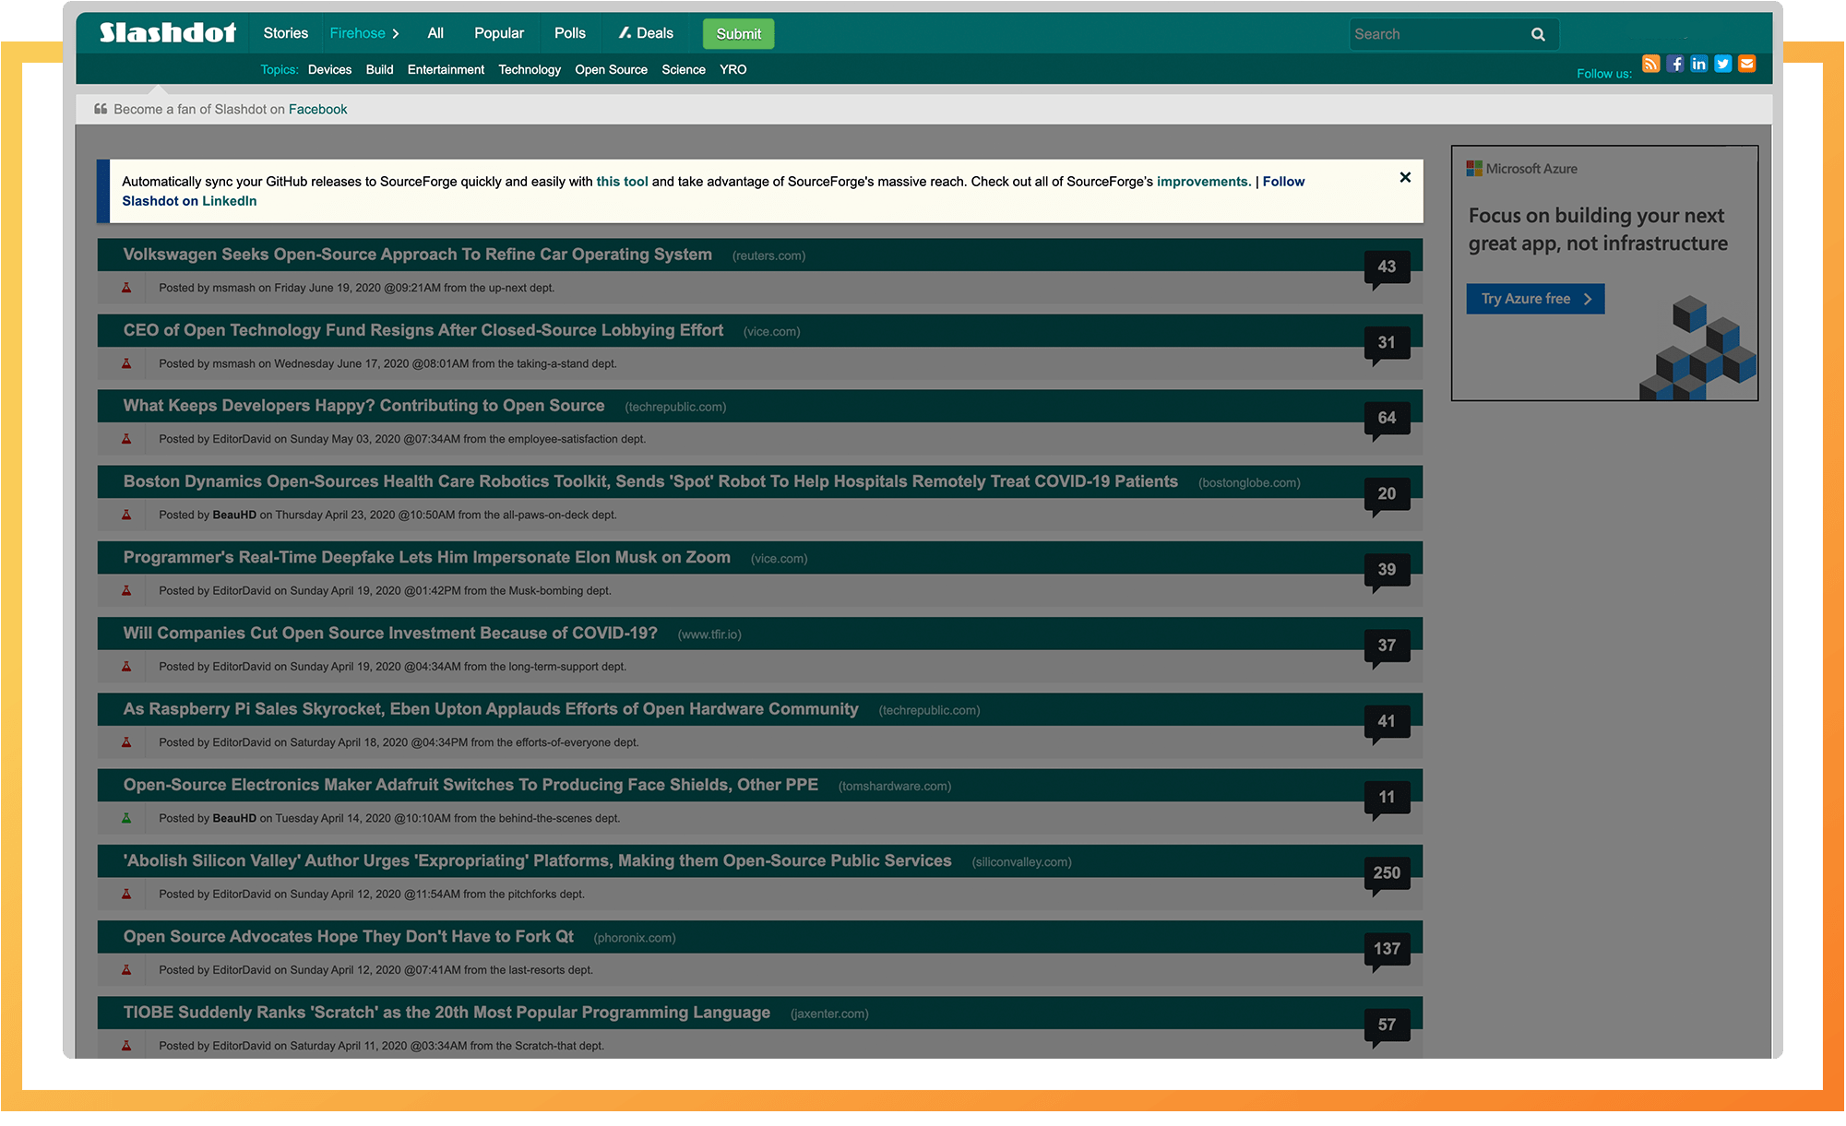
Task: Open the 37 comments bubble
Action: coord(1387,646)
